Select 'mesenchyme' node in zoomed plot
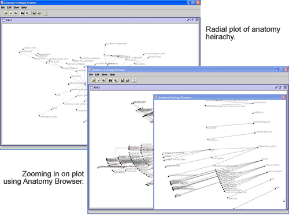Image resolution: width=289 pixels, height=216 pixels. coord(260,103)
